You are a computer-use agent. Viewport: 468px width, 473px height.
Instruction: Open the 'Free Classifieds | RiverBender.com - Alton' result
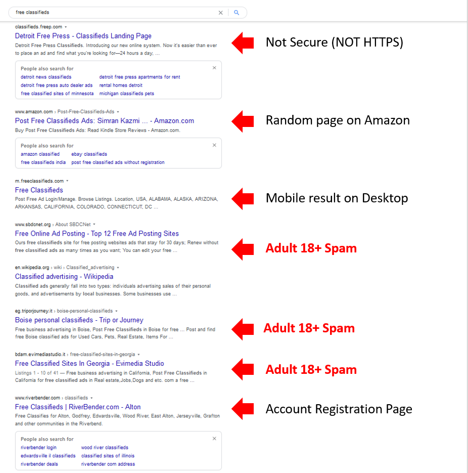[78, 407]
